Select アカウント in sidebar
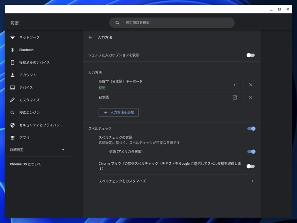 point(28,75)
